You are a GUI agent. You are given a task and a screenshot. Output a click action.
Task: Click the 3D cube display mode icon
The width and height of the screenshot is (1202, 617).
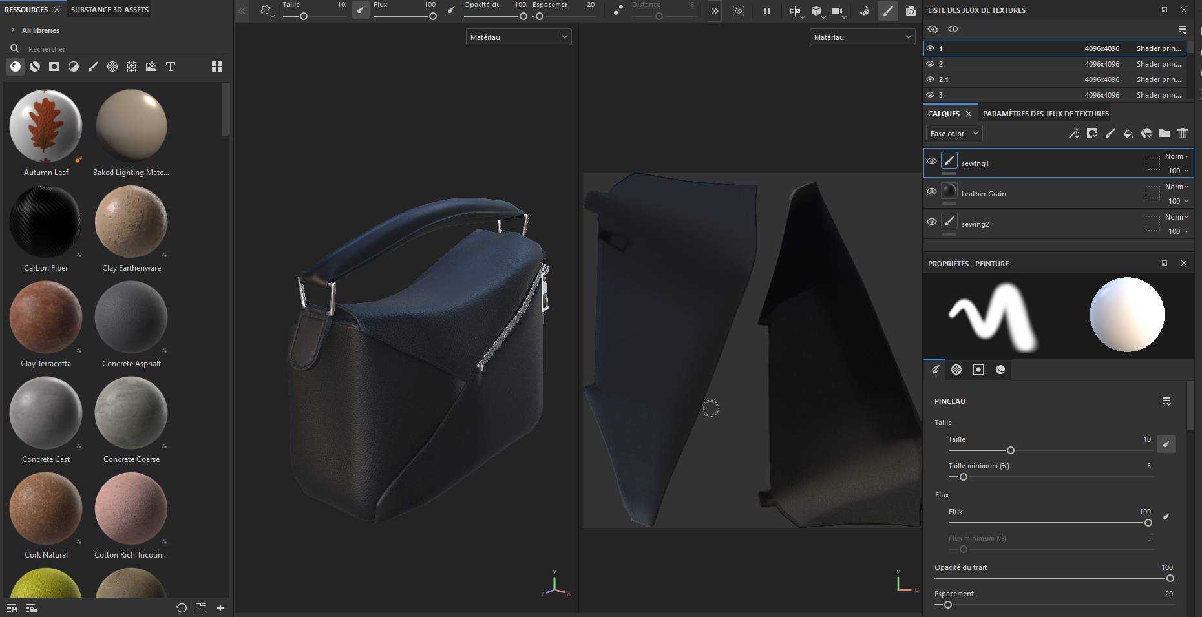coord(816,11)
